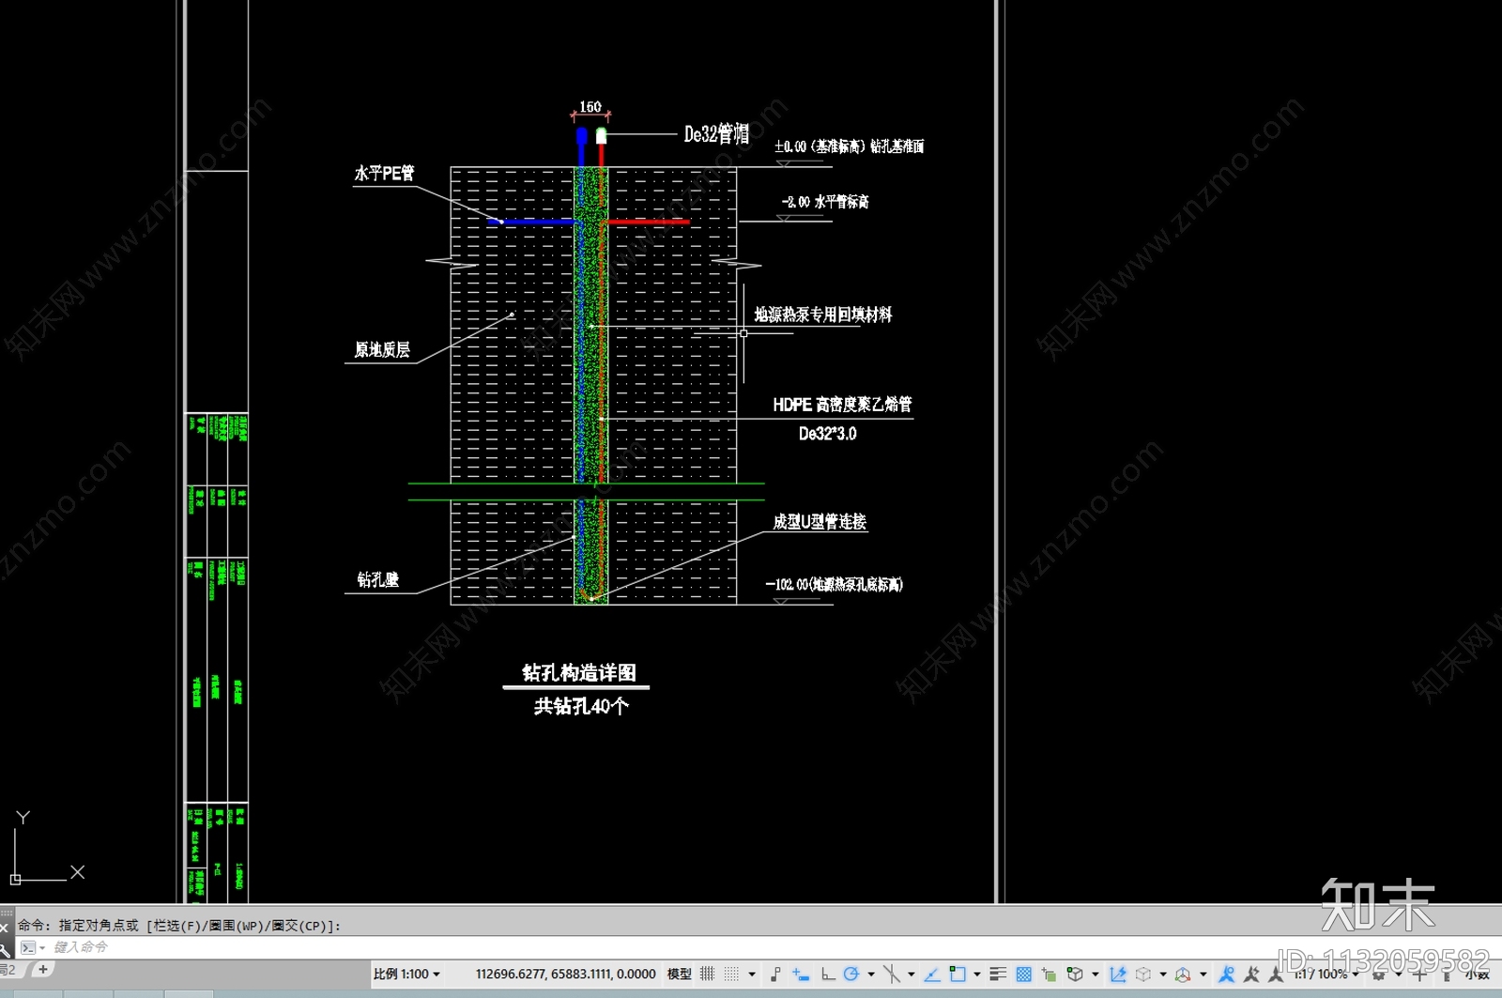Open the snap mode settings dropdown arrow

click(x=752, y=975)
